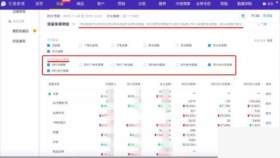The image size is (280, 158).
Task: Open the 商品 top navigation tab
Action: [80, 4]
